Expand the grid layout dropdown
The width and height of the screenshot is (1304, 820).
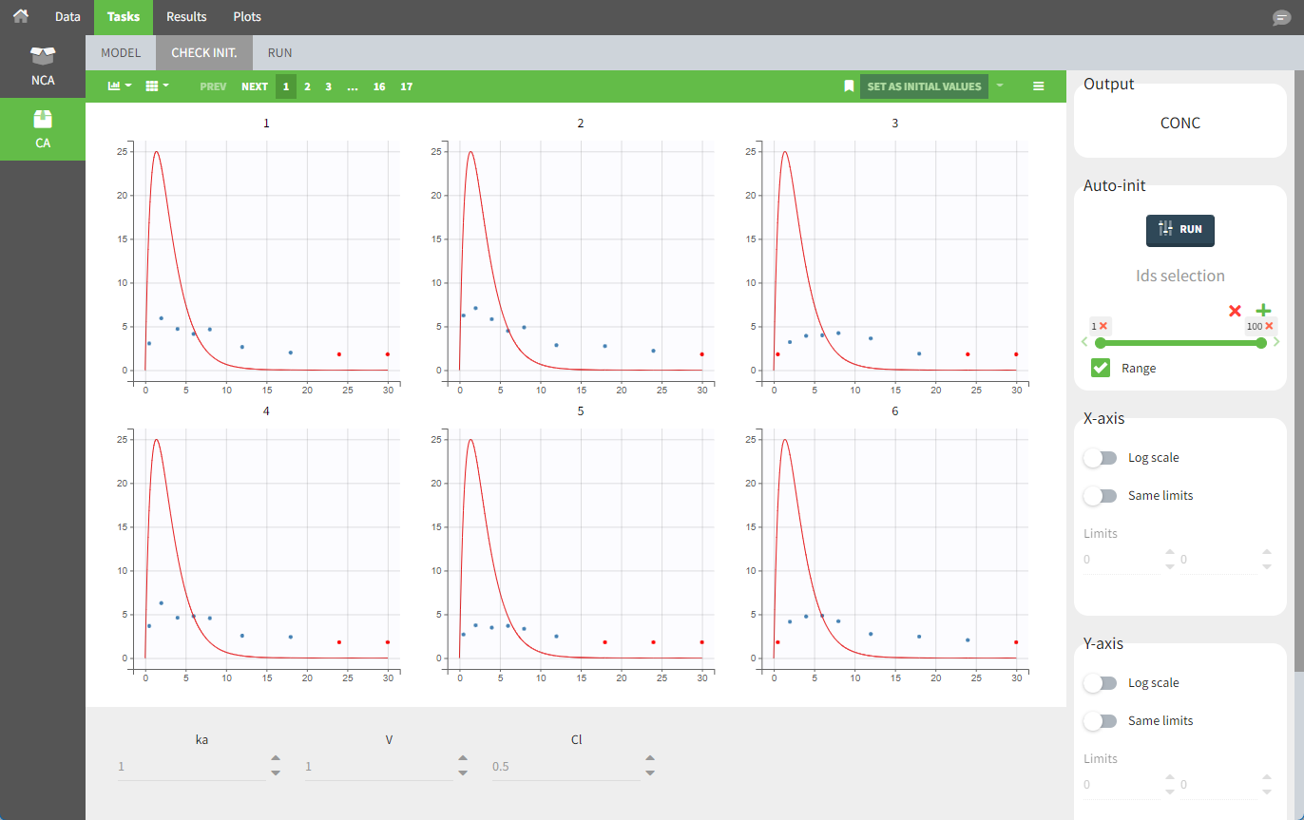(157, 86)
